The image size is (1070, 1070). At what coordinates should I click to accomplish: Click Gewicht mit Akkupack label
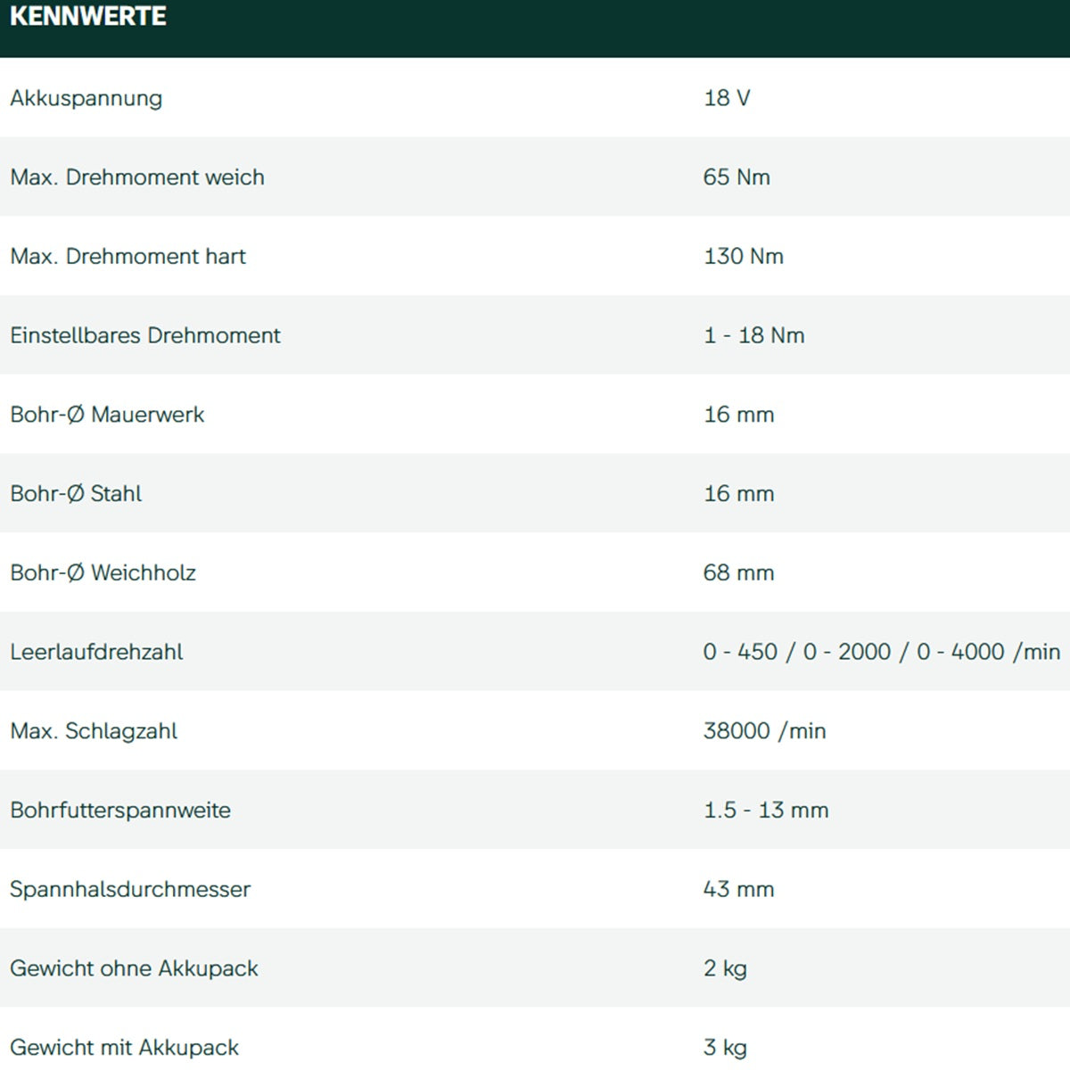point(124,1048)
